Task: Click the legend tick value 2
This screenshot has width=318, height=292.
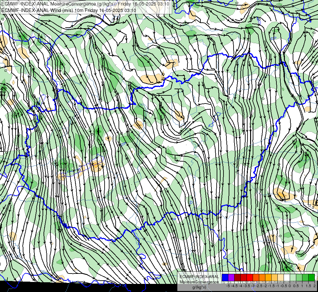Action: point(314,286)
